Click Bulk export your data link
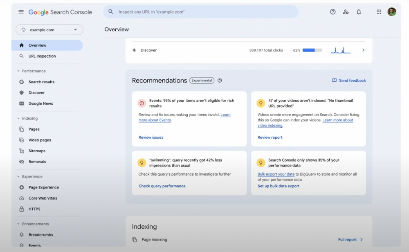Screen dimensions: 409x252 point(276,174)
